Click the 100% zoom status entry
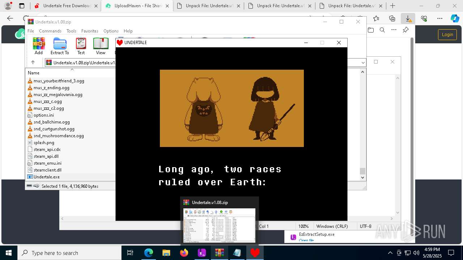 (x=303, y=226)
